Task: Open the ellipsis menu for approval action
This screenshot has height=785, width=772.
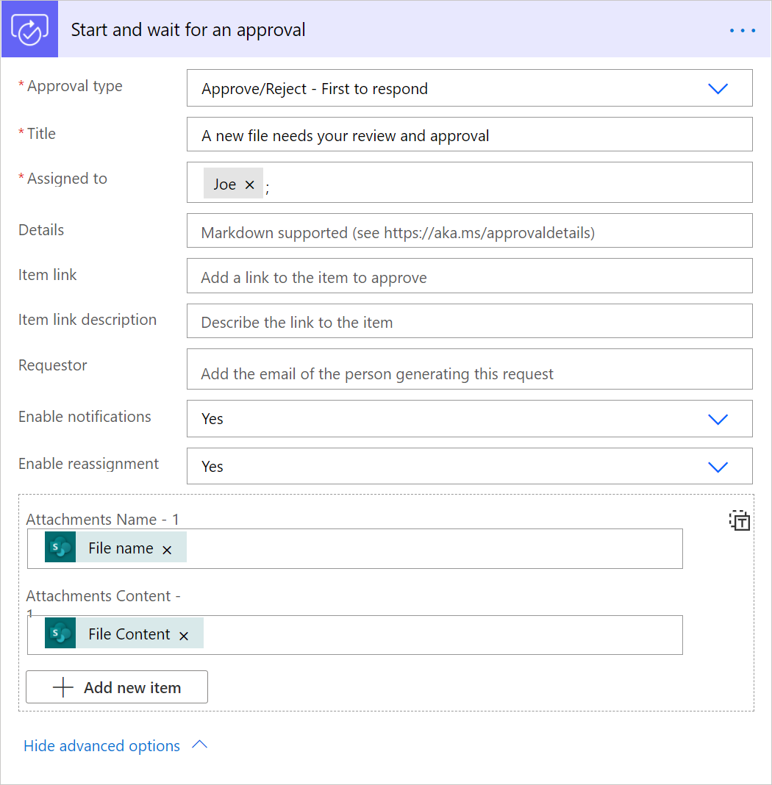Action: tap(743, 30)
